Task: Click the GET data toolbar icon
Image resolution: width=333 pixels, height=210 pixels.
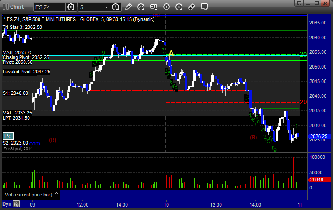Action: coord(154,7)
